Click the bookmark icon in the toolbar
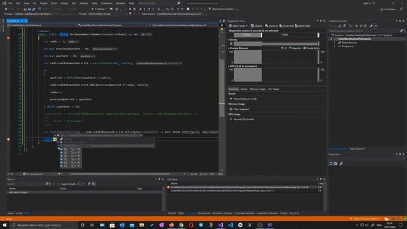The width and height of the screenshot is (407, 229). pos(188,9)
